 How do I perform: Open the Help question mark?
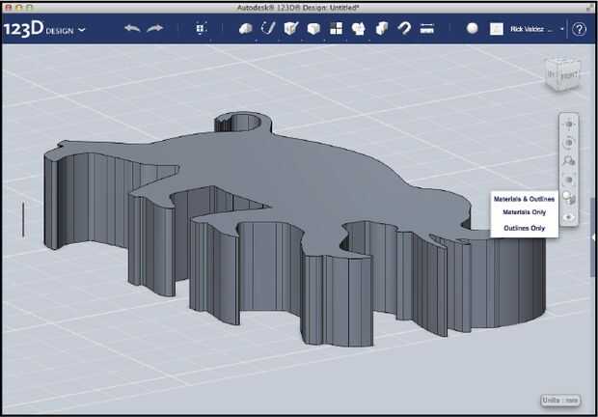click(x=579, y=29)
